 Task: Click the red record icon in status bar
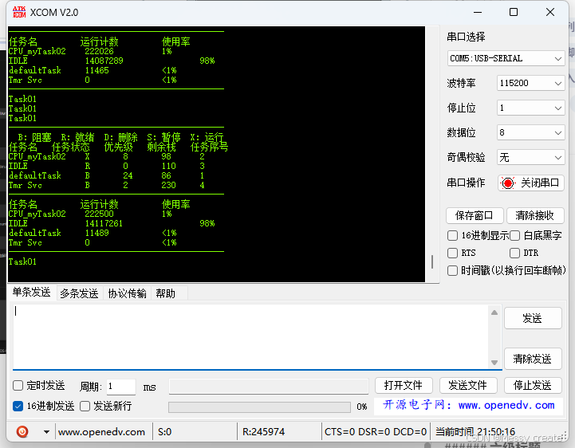[22, 431]
